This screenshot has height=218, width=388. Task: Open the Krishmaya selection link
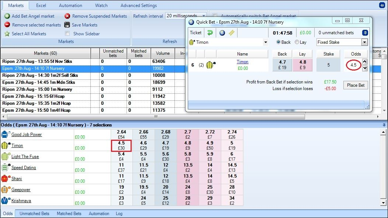[21, 201]
